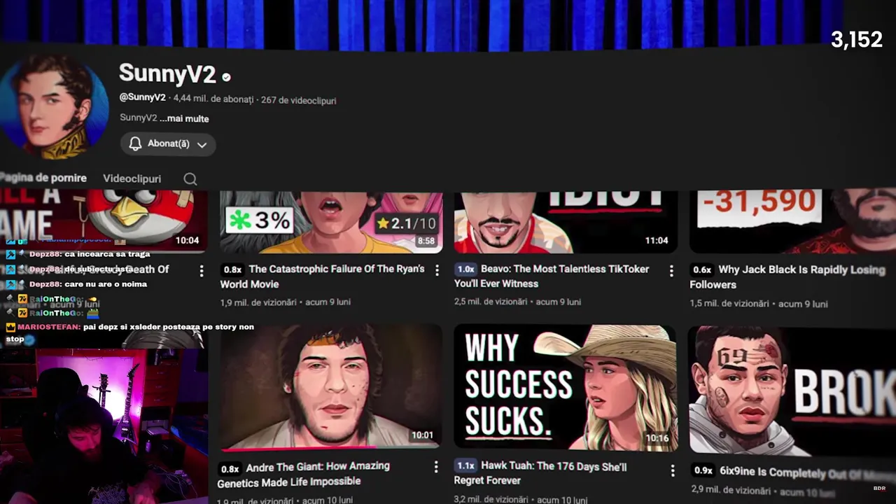Open The Catastrophic Failure Of Ryan's World Movie

tap(322, 276)
